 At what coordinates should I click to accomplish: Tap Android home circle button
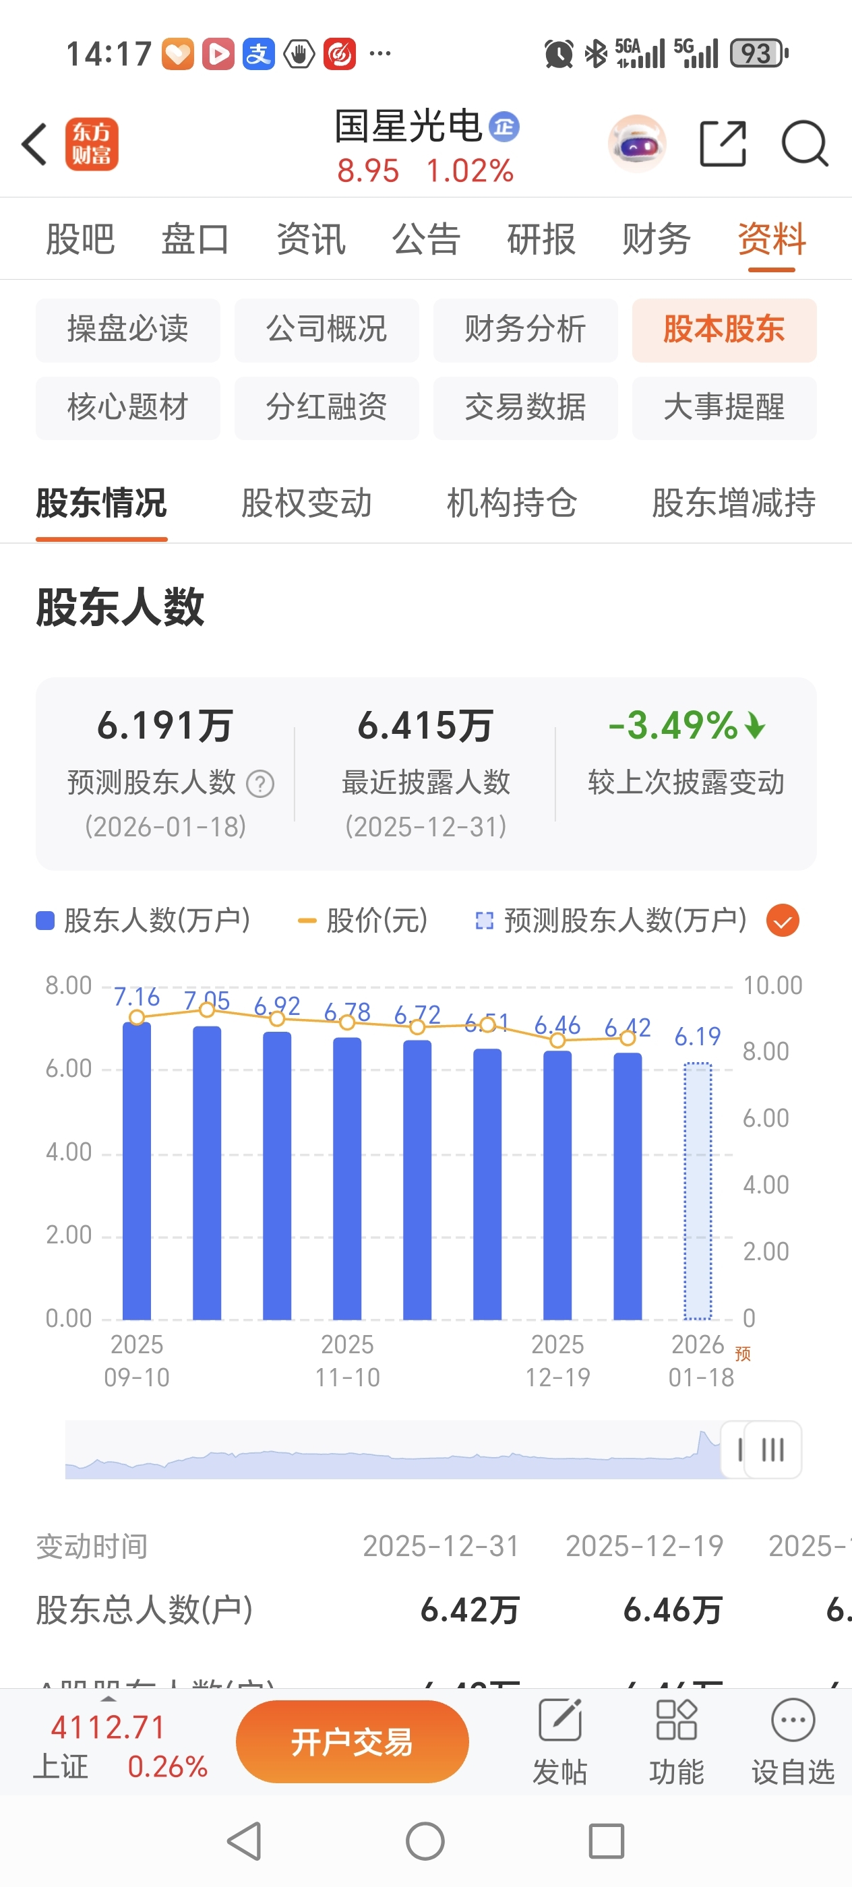pyautogui.click(x=425, y=1841)
